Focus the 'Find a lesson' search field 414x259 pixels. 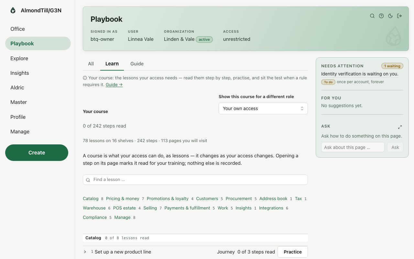[x=195, y=180]
